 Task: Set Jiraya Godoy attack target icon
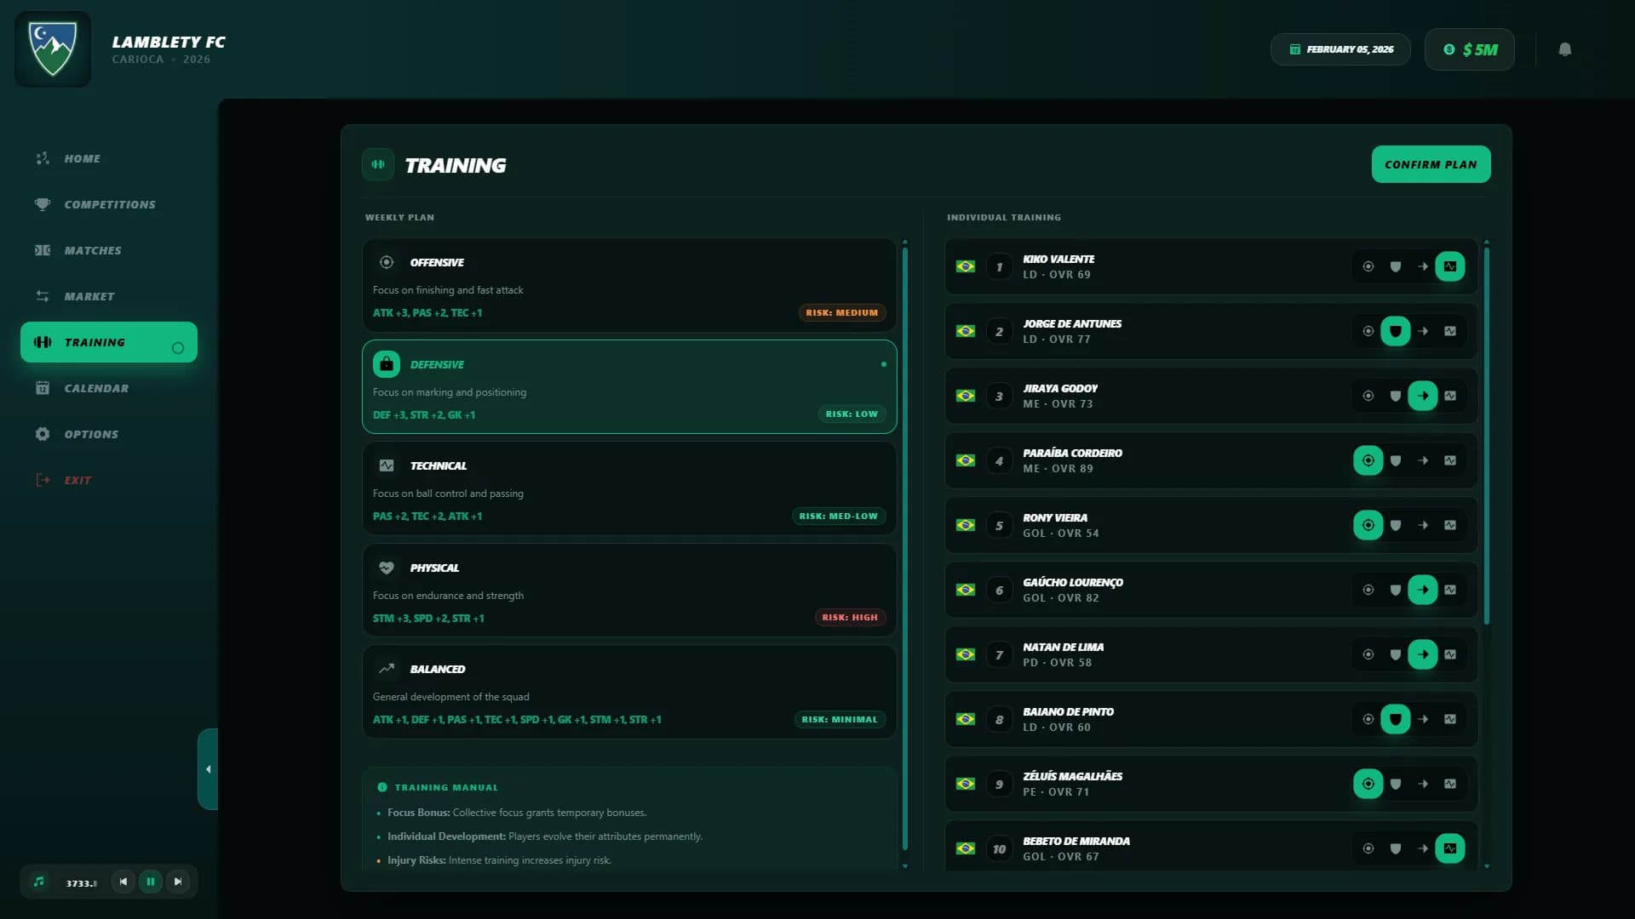pos(1368,396)
